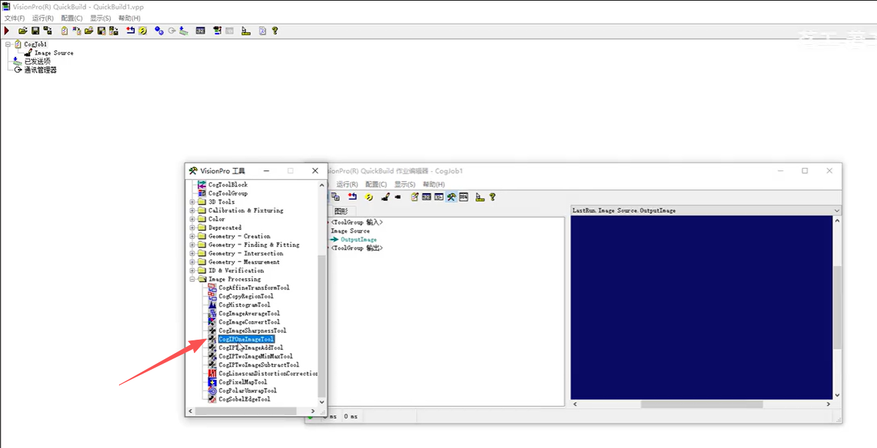Click OutputImage in job editor tree

359,239
